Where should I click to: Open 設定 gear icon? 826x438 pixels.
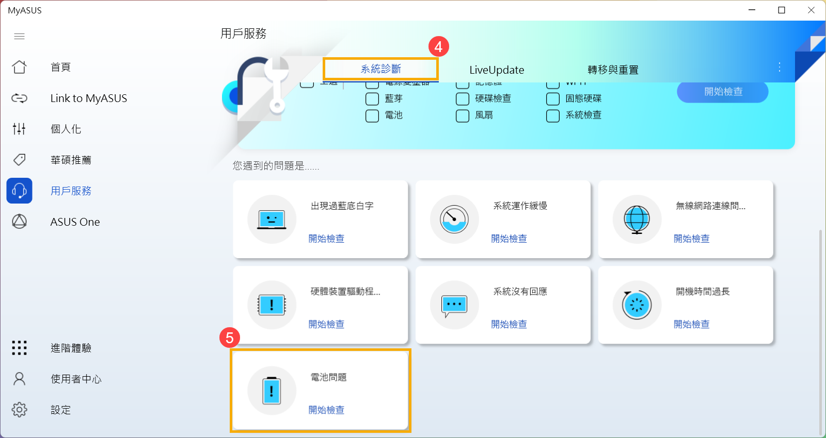19,410
